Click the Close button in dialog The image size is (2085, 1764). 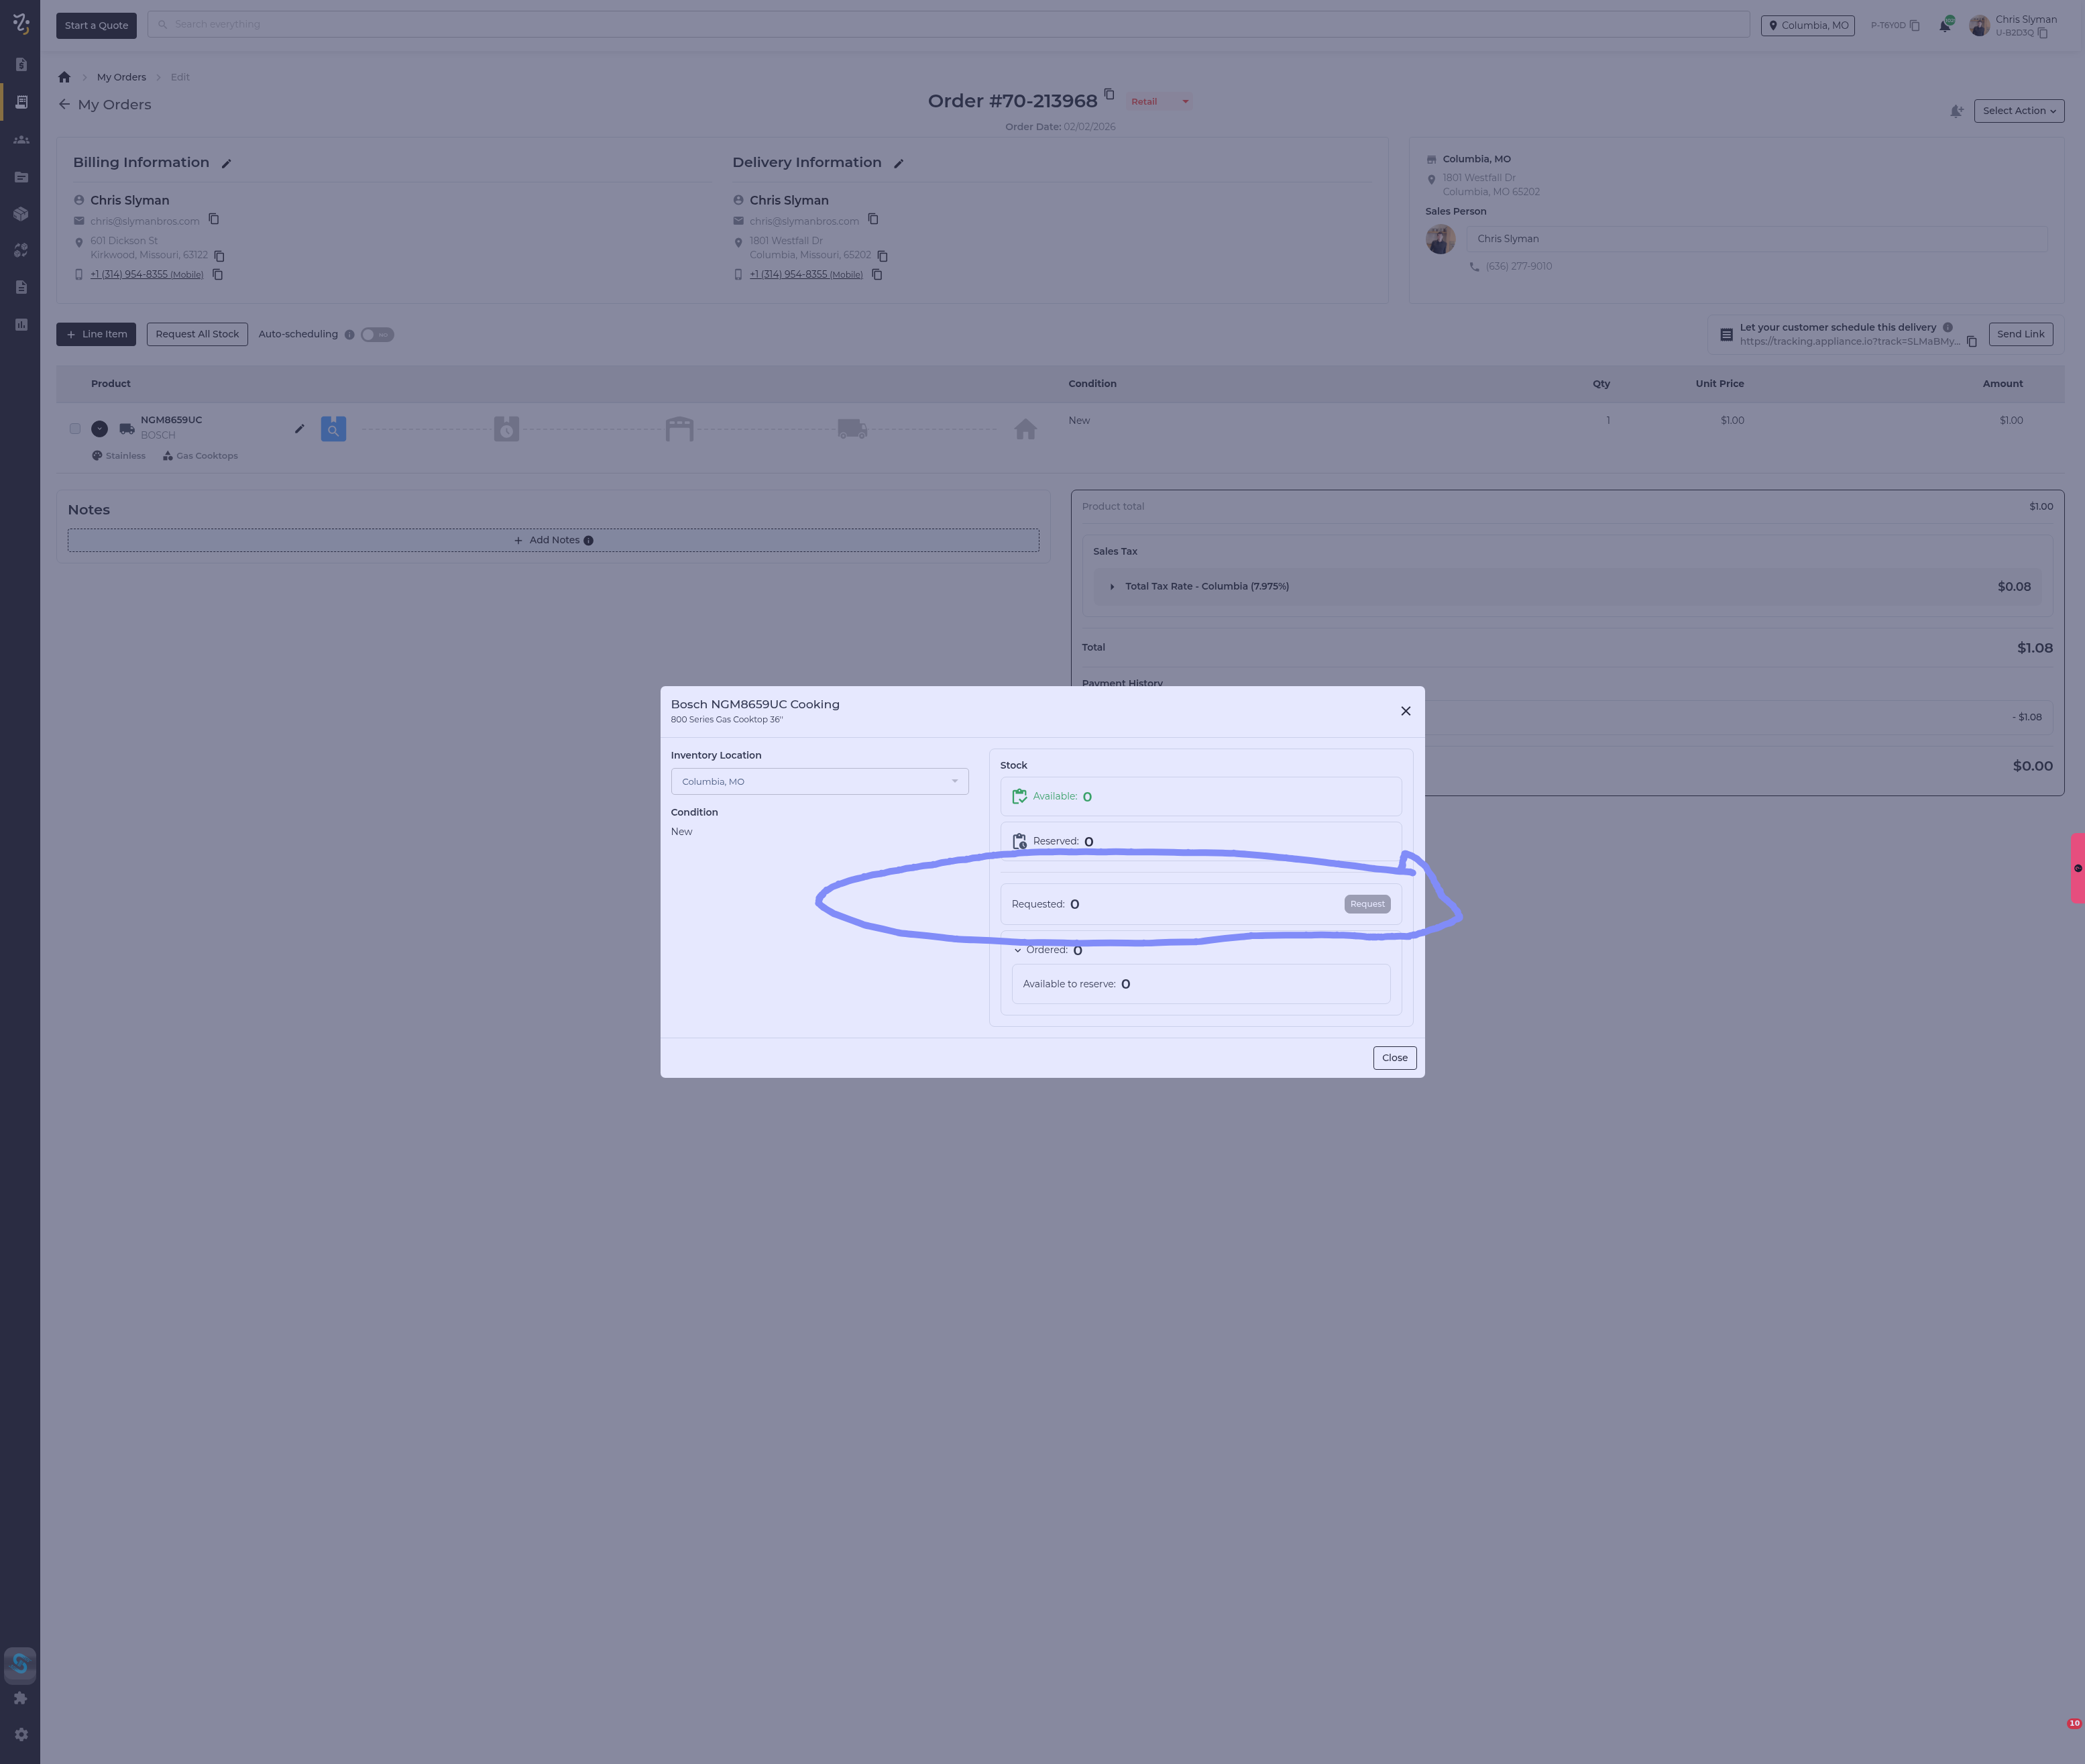(1394, 1058)
